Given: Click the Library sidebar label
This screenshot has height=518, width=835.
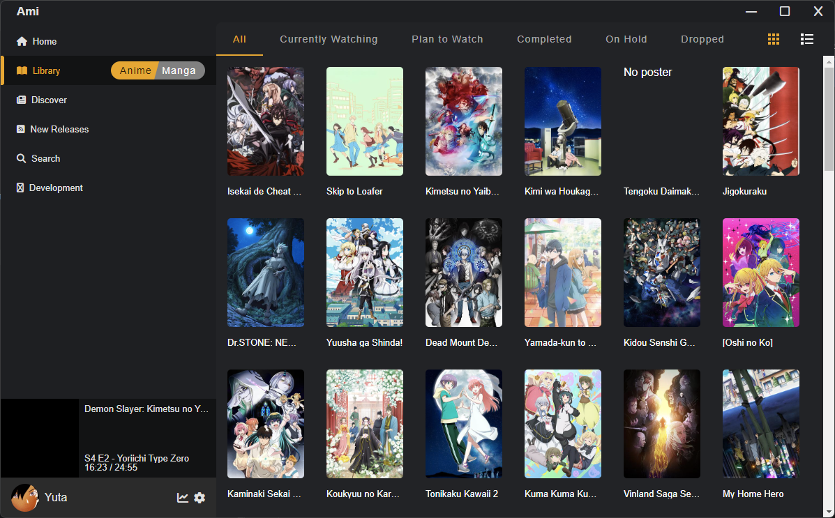Looking at the screenshot, I should click(x=46, y=71).
